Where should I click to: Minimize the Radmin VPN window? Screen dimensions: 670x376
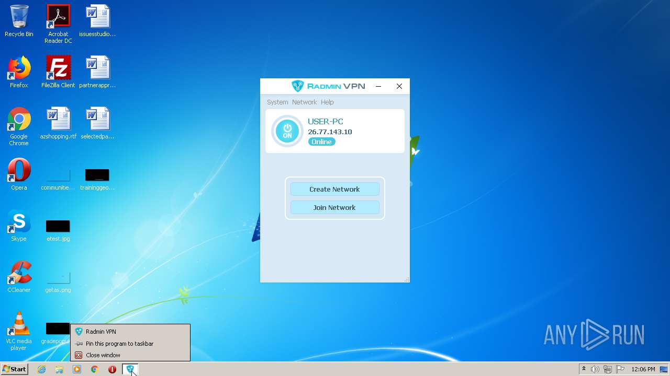(x=378, y=86)
